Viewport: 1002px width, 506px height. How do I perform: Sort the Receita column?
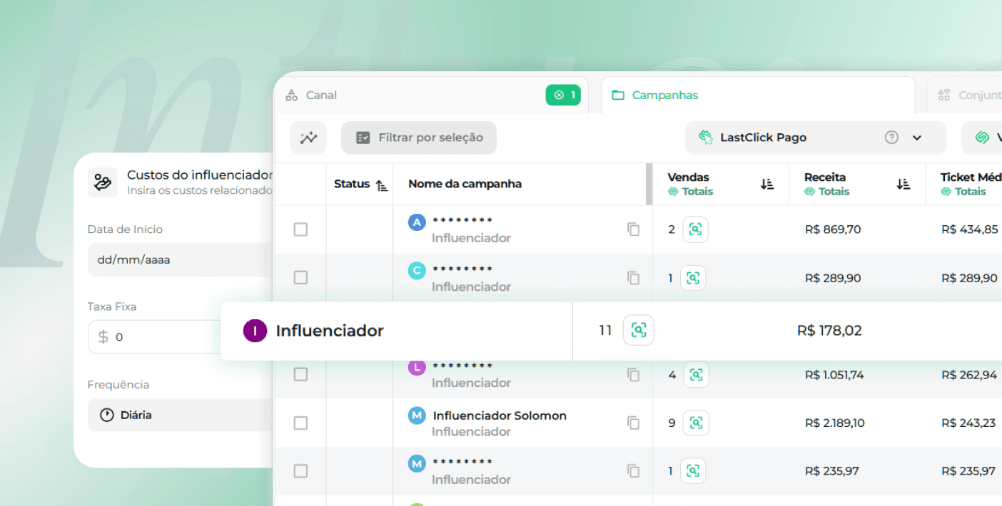tap(904, 185)
